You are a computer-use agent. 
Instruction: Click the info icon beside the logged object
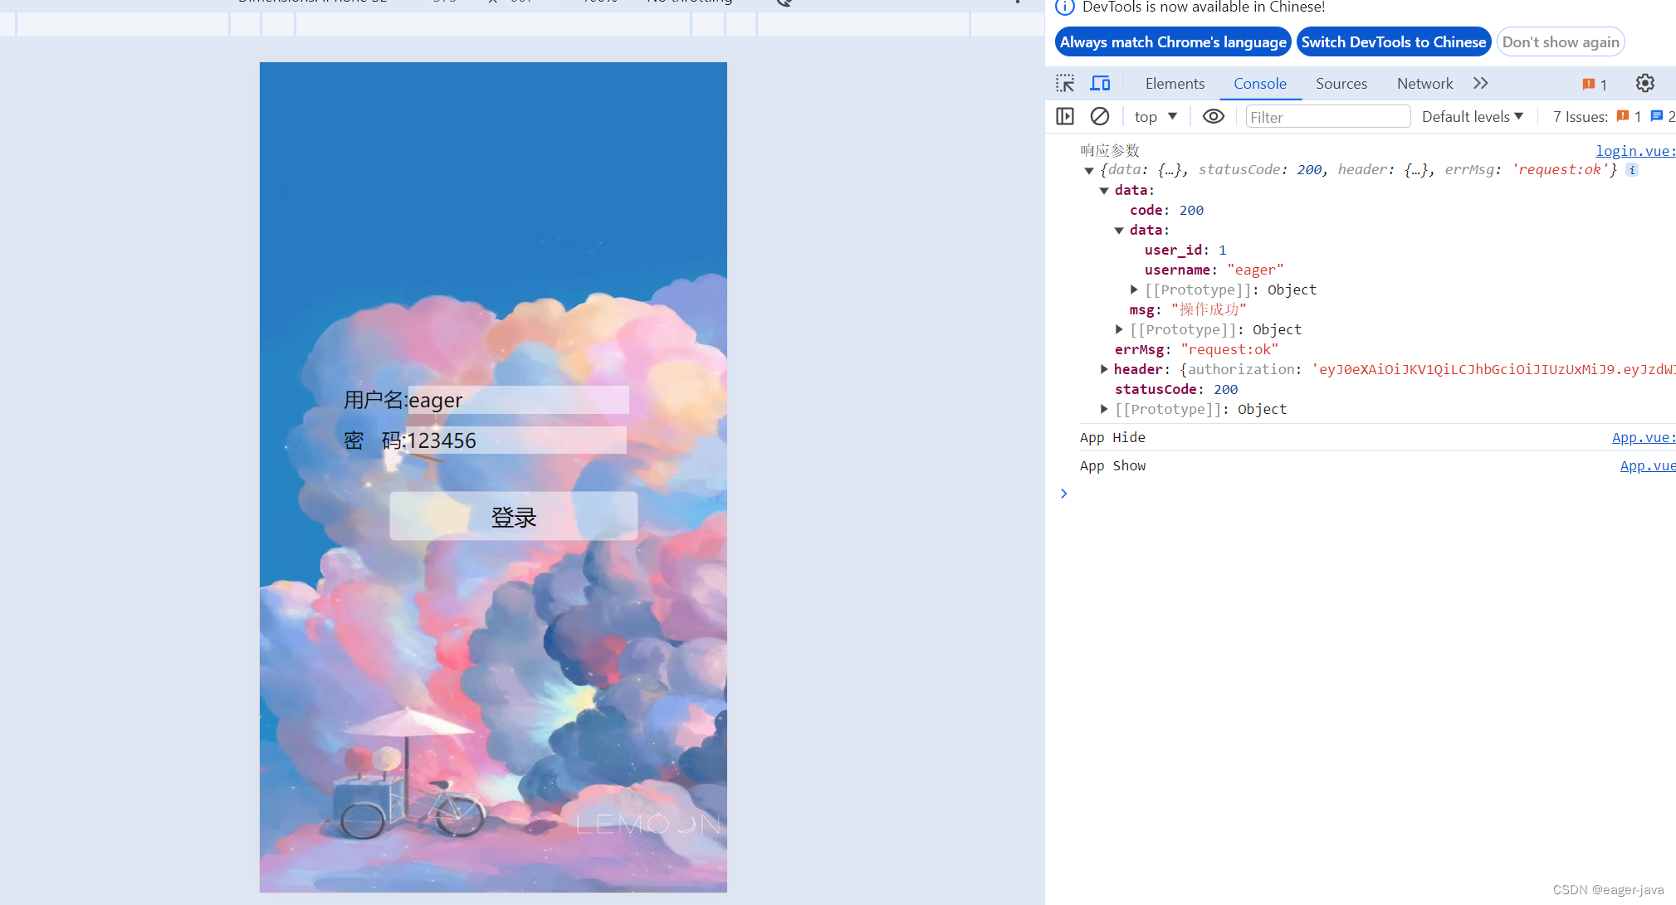[1631, 170]
